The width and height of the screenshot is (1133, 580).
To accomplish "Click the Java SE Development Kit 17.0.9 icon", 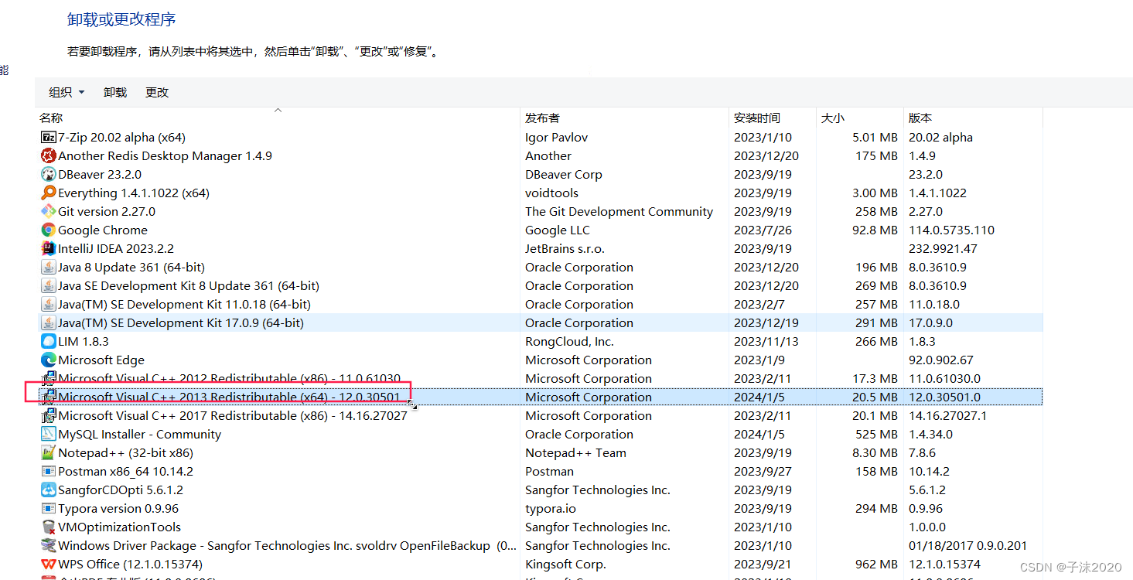I will pos(49,322).
